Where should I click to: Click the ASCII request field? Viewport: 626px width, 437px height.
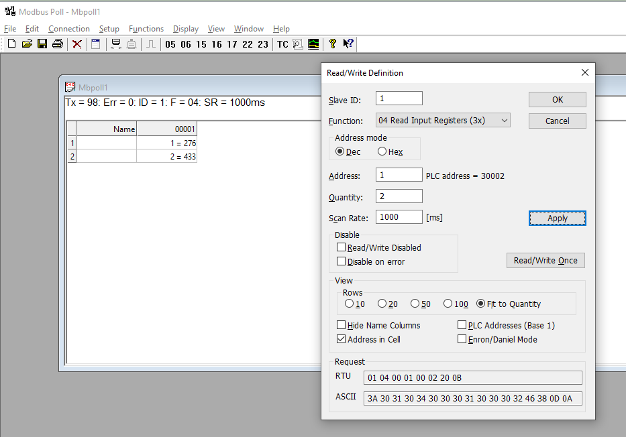click(473, 398)
